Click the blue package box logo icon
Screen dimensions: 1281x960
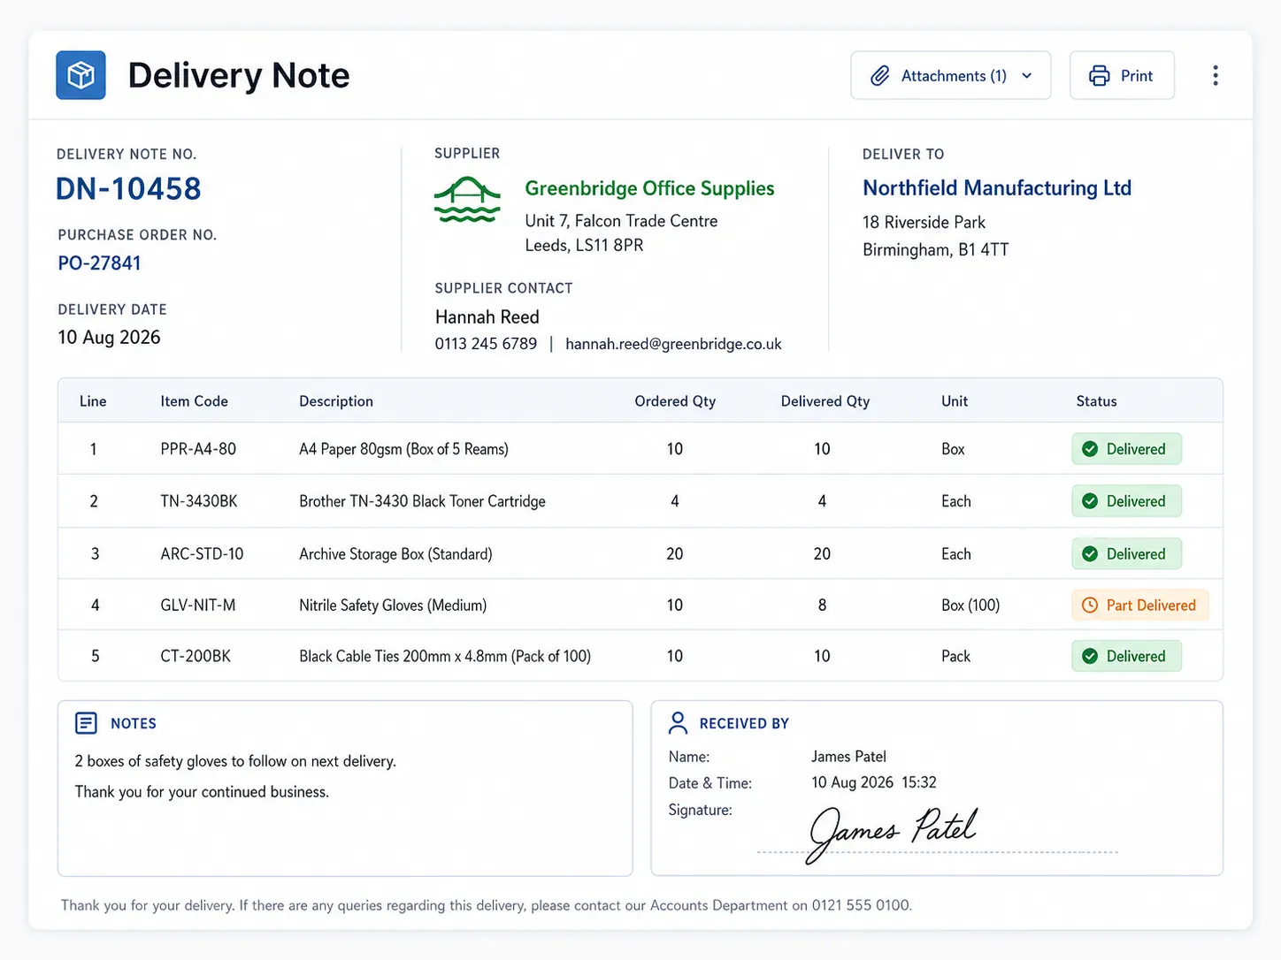(x=81, y=75)
